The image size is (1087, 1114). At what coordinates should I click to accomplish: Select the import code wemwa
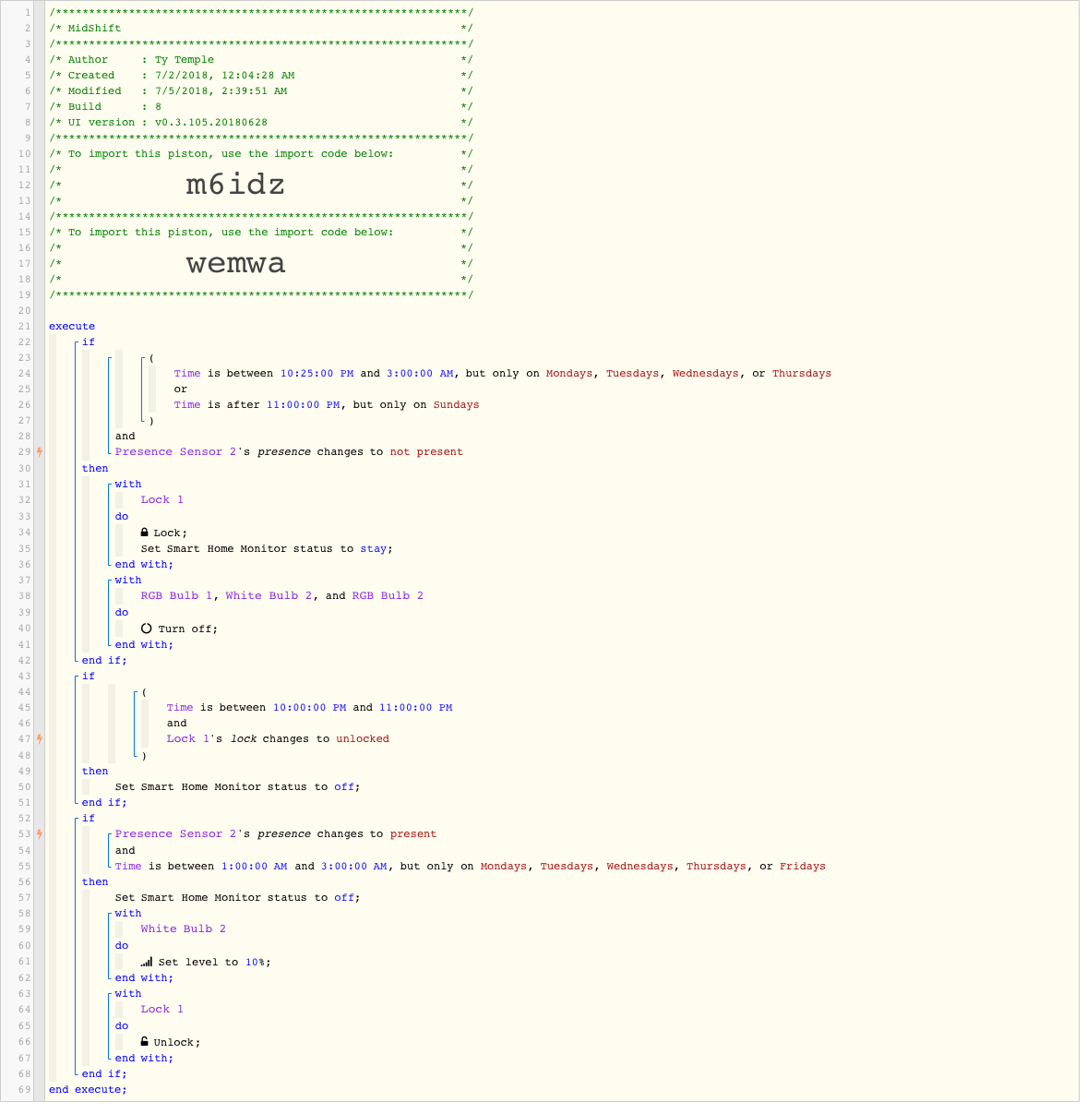[235, 263]
